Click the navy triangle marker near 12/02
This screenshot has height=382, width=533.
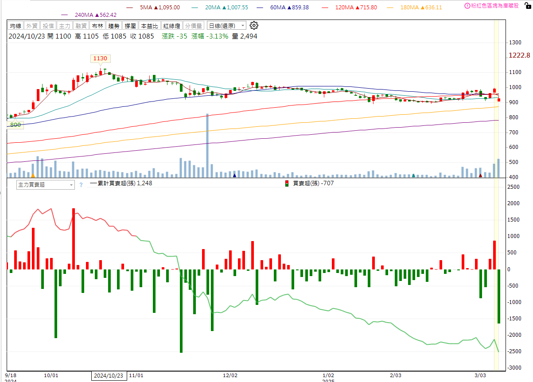[234, 175]
